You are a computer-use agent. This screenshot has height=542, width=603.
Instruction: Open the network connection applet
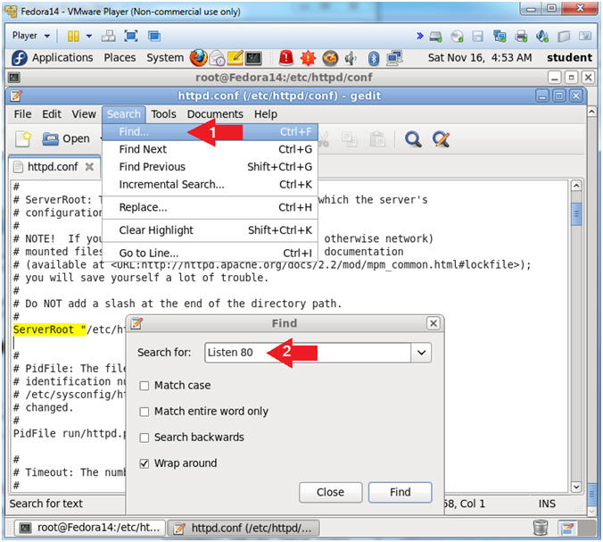394,58
